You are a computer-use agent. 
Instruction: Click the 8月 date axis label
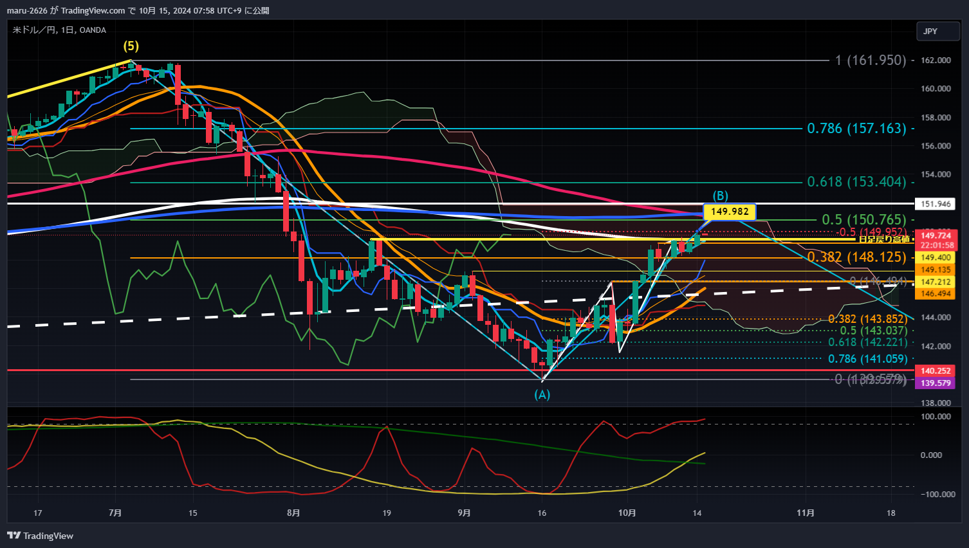[293, 513]
